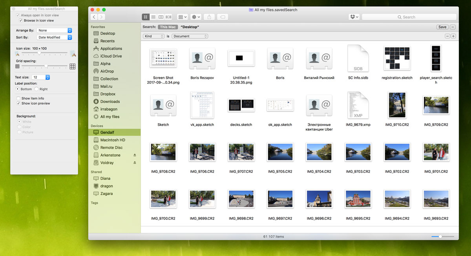Click the Edit Tags toolbar icon
This screenshot has width=471, height=256.
222,17
